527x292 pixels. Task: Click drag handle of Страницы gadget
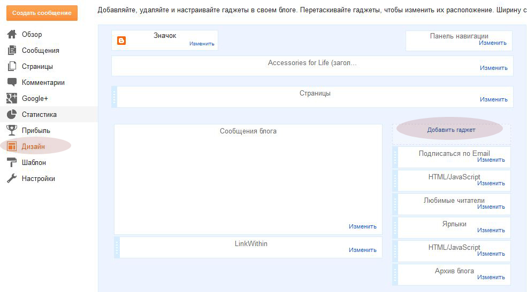click(x=114, y=97)
